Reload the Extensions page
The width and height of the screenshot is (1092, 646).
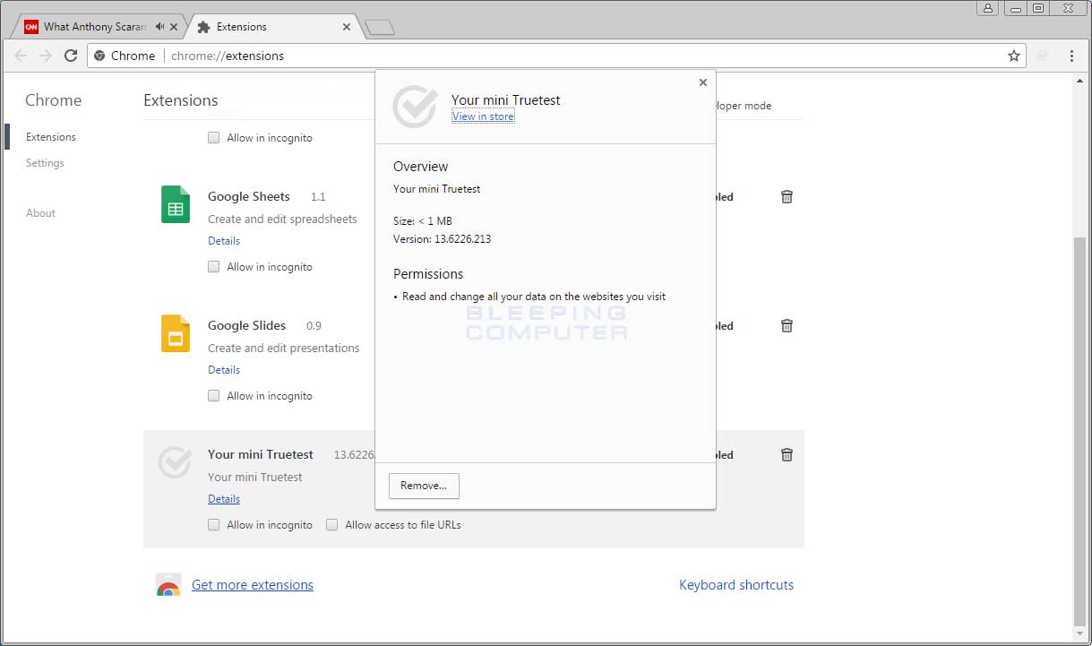coord(71,55)
